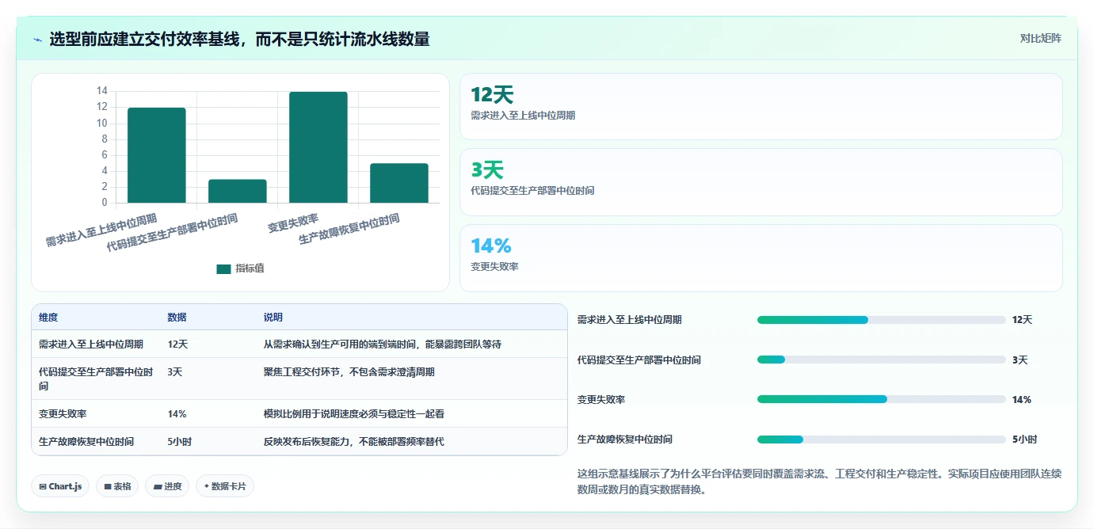Click description starting 从需求确认到生产可用

[x=383, y=344]
